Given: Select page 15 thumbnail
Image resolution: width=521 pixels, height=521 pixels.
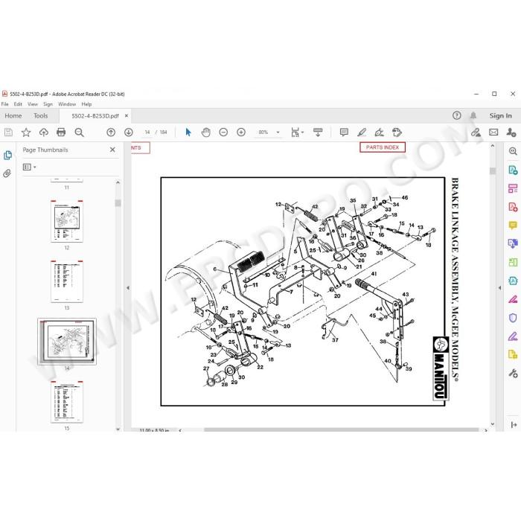Looking at the screenshot, I should [67, 402].
